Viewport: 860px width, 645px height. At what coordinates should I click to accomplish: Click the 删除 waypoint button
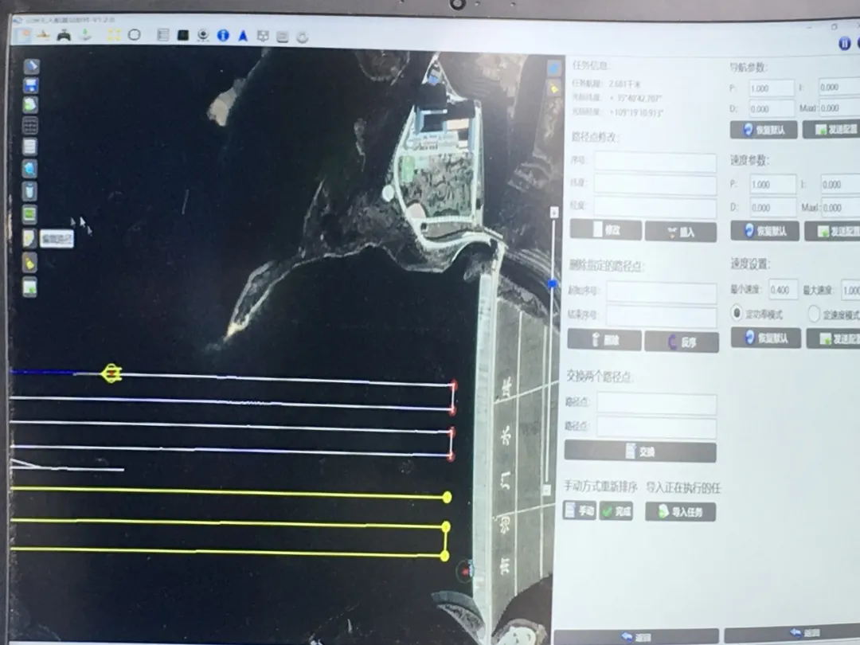click(x=604, y=340)
